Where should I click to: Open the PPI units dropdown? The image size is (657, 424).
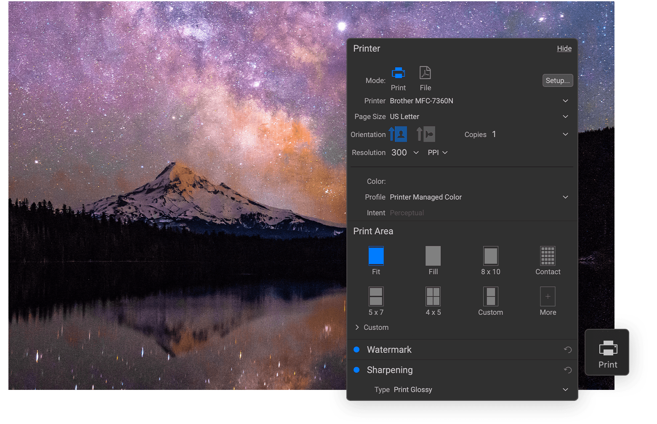pos(437,152)
